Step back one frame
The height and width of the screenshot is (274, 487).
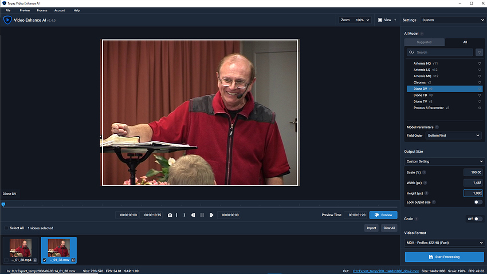click(193, 215)
